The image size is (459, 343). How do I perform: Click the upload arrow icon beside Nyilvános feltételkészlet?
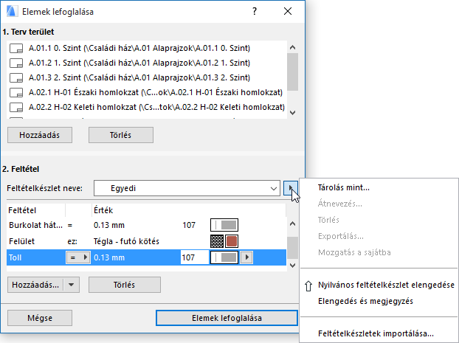tap(308, 285)
